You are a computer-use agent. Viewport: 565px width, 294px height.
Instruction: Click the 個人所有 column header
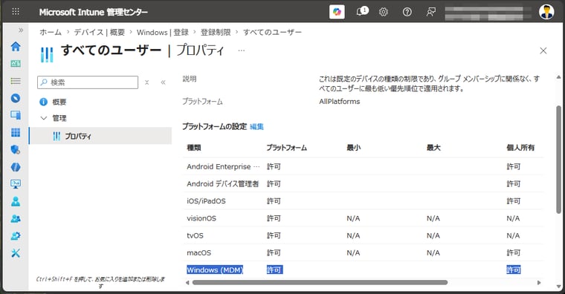(520, 148)
